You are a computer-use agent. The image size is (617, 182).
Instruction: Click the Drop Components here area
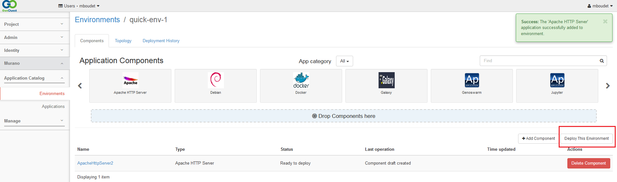[343, 116]
